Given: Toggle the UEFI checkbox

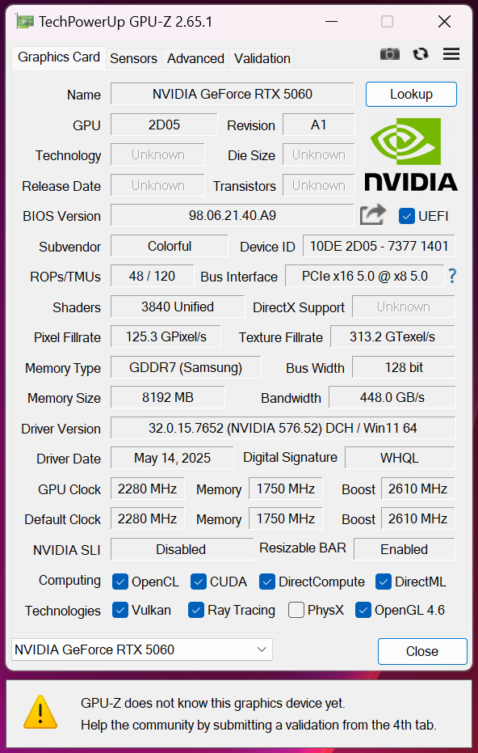Looking at the screenshot, I should pyautogui.click(x=407, y=216).
